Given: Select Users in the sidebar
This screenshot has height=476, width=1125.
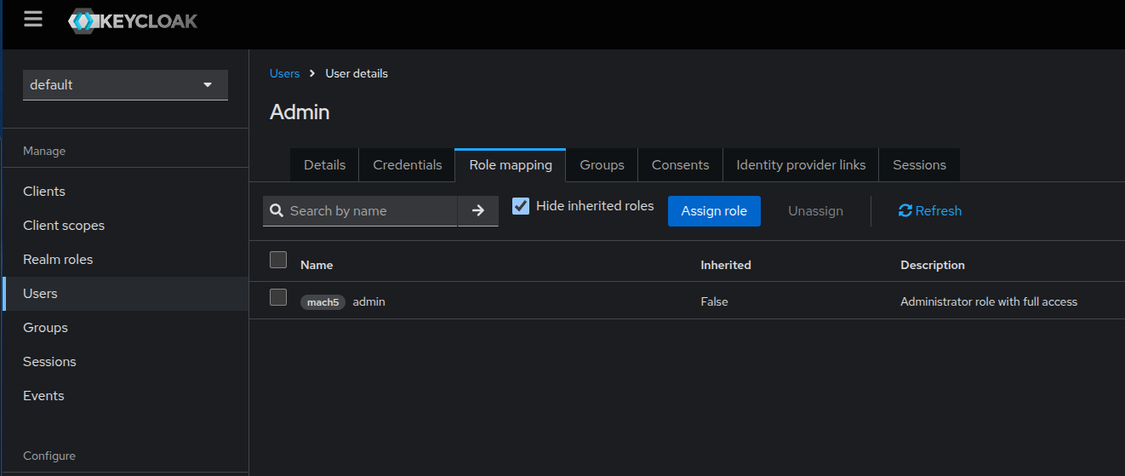Looking at the screenshot, I should coord(125,294).
